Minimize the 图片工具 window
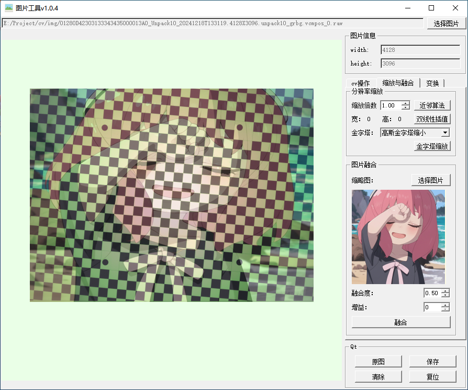The height and width of the screenshot is (390, 468). [408, 8]
